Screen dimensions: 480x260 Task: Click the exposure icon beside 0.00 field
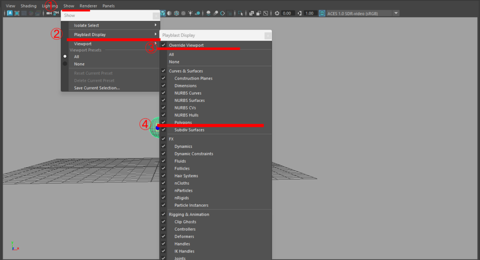pyautogui.click(x=277, y=13)
